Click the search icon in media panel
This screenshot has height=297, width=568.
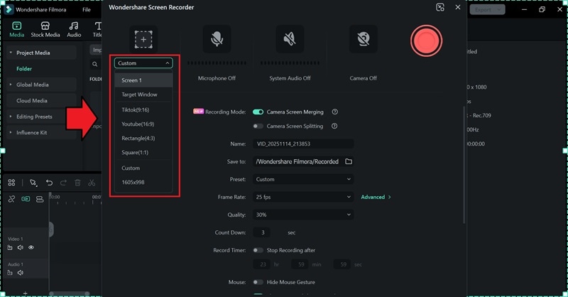[x=94, y=64]
